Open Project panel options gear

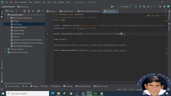38,11
